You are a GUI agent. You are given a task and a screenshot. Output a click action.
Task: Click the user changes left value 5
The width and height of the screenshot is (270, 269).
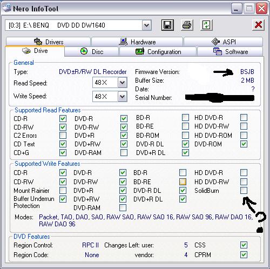tap(186, 245)
